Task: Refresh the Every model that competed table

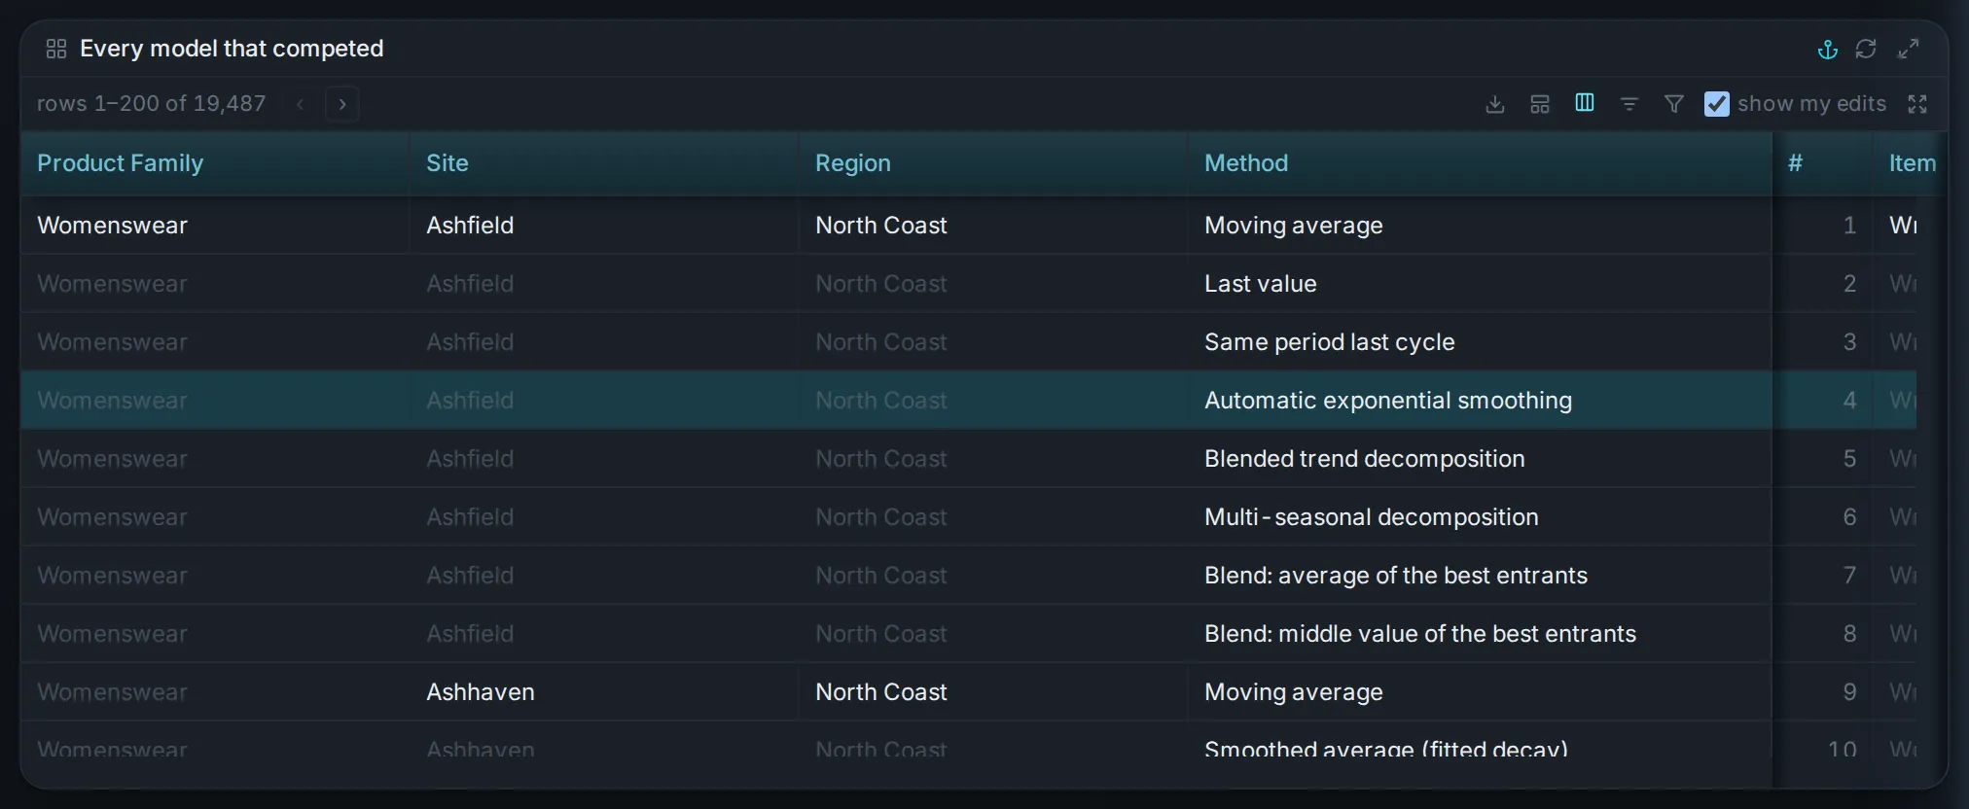Action: [1866, 49]
